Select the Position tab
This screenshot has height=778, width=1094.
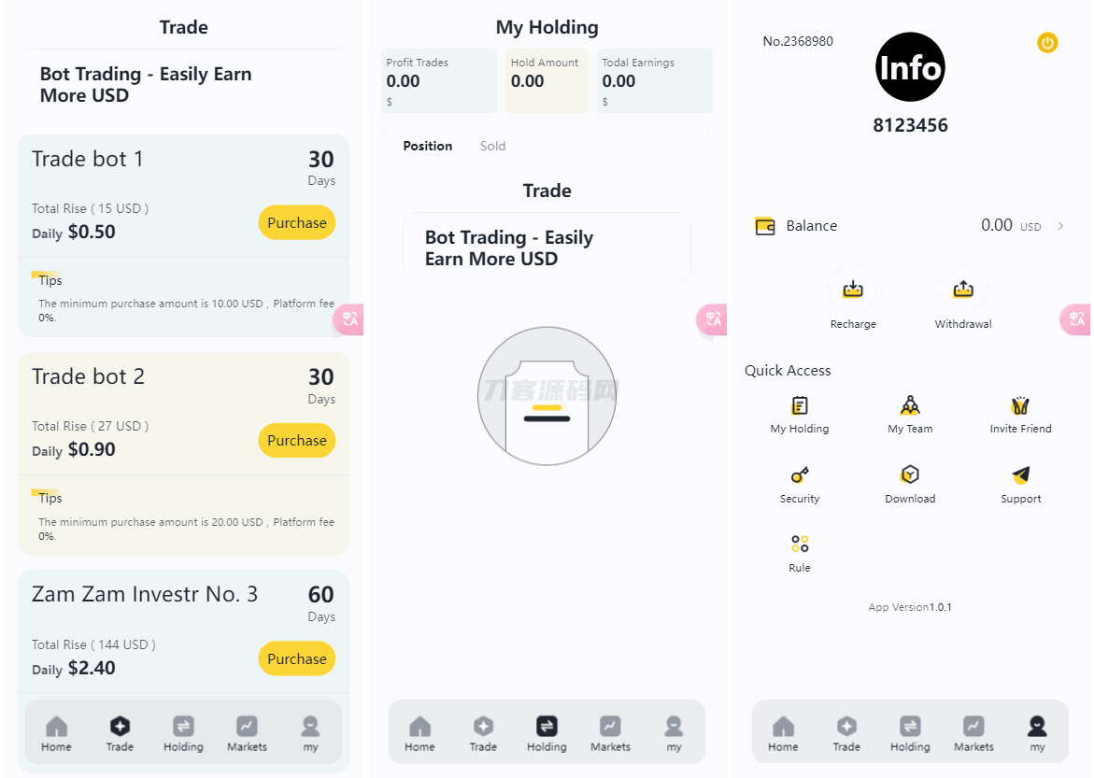click(427, 146)
